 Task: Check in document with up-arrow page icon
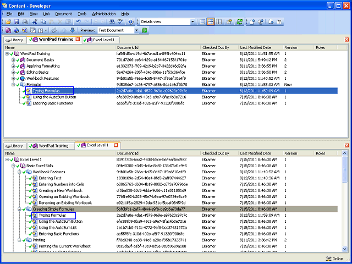click(x=252, y=22)
